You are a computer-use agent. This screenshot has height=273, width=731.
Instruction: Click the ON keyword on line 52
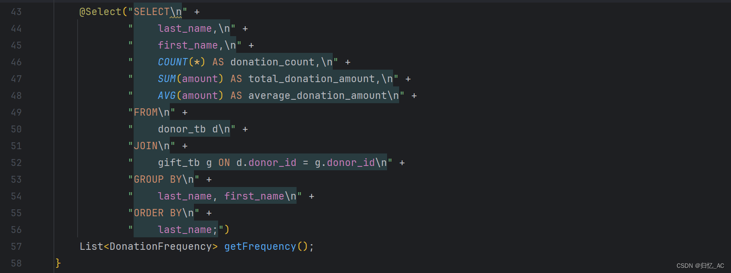[x=224, y=163]
